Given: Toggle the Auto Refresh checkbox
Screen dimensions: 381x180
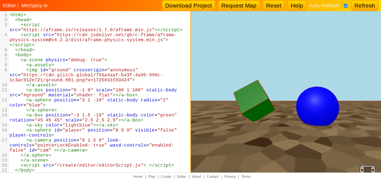Looking at the screenshot, I should point(346,6).
